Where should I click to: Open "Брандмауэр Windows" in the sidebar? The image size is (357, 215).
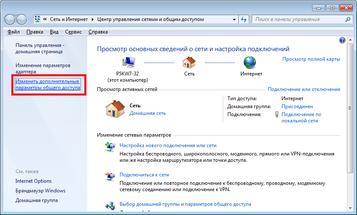[x=40, y=191]
